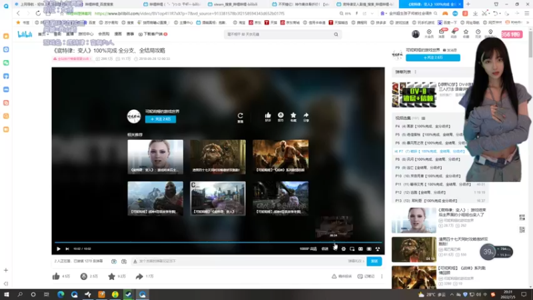533x300 pixels.
Task: Open the player settings gear icon
Action: click(x=343, y=249)
